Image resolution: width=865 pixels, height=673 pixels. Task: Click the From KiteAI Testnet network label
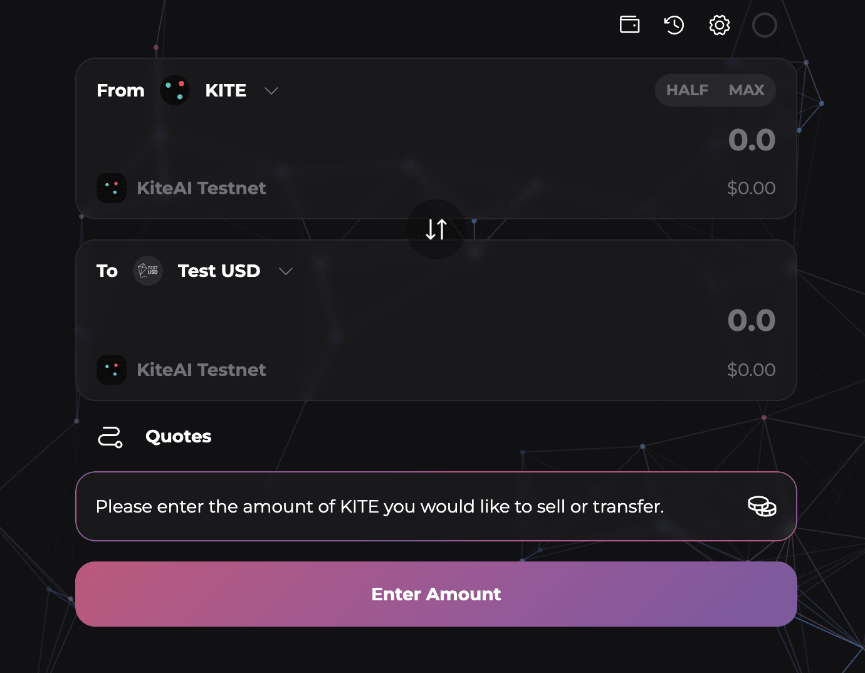pos(201,188)
